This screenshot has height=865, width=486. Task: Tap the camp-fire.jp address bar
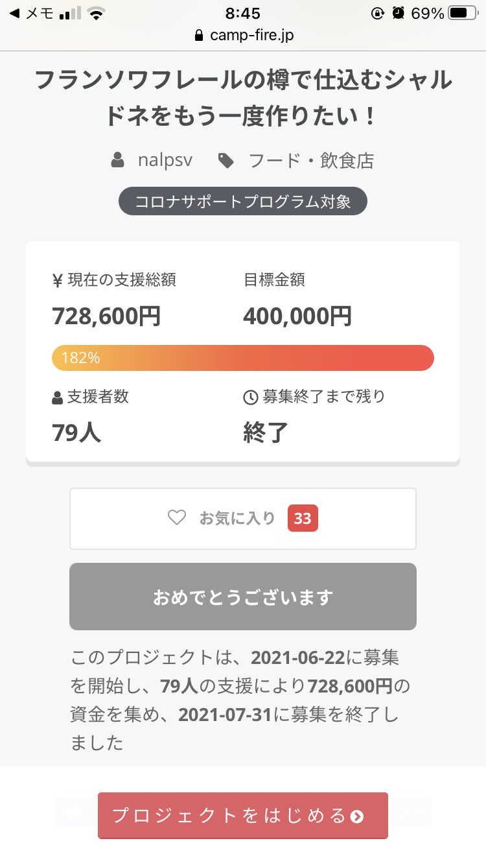(243, 36)
